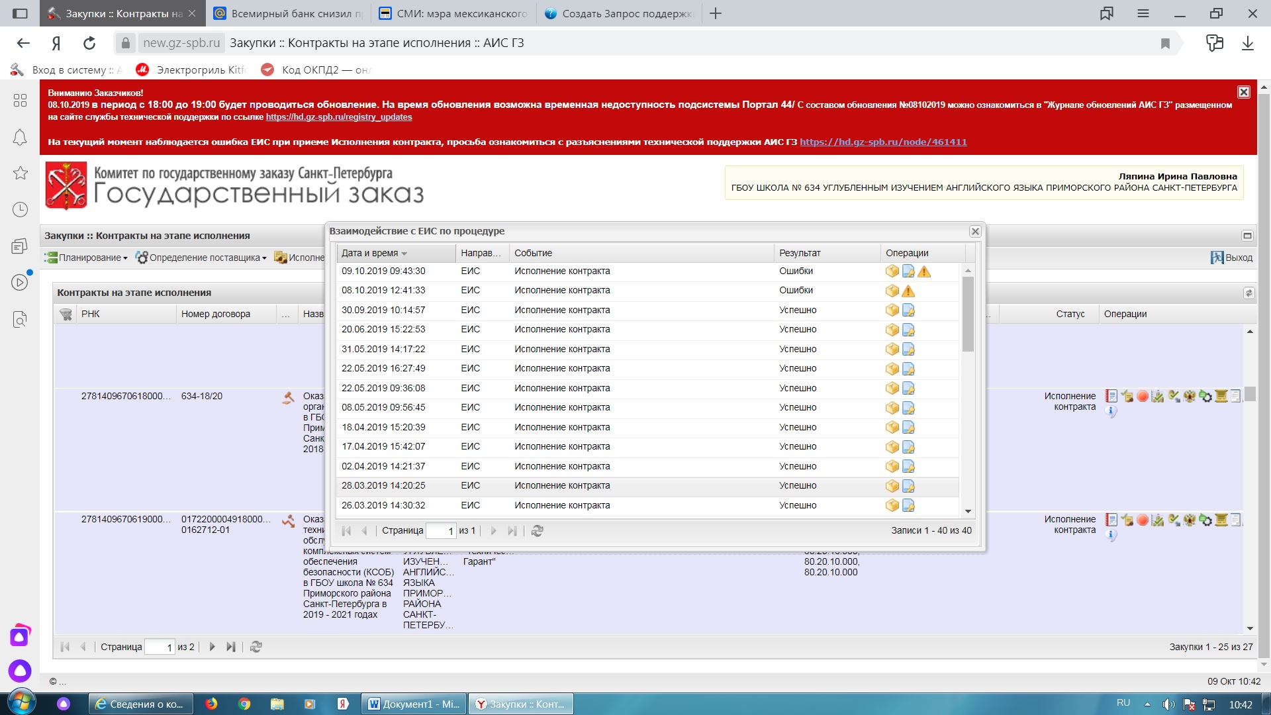
Task: Click warning icon in 09.10.2019 09:43:30 row
Action: [924, 271]
